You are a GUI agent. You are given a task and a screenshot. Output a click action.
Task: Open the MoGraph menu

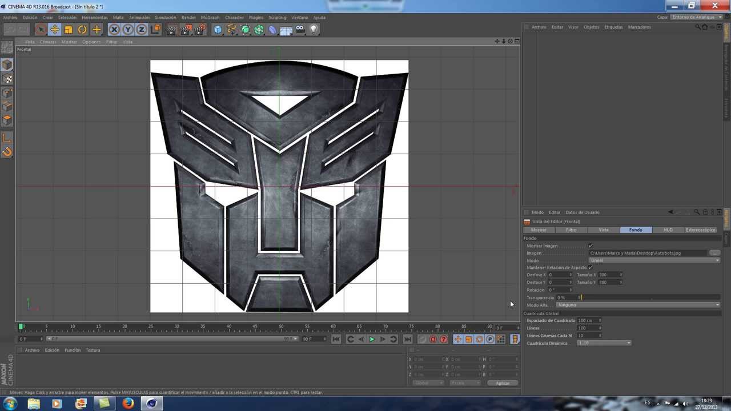pyautogui.click(x=210, y=18)
